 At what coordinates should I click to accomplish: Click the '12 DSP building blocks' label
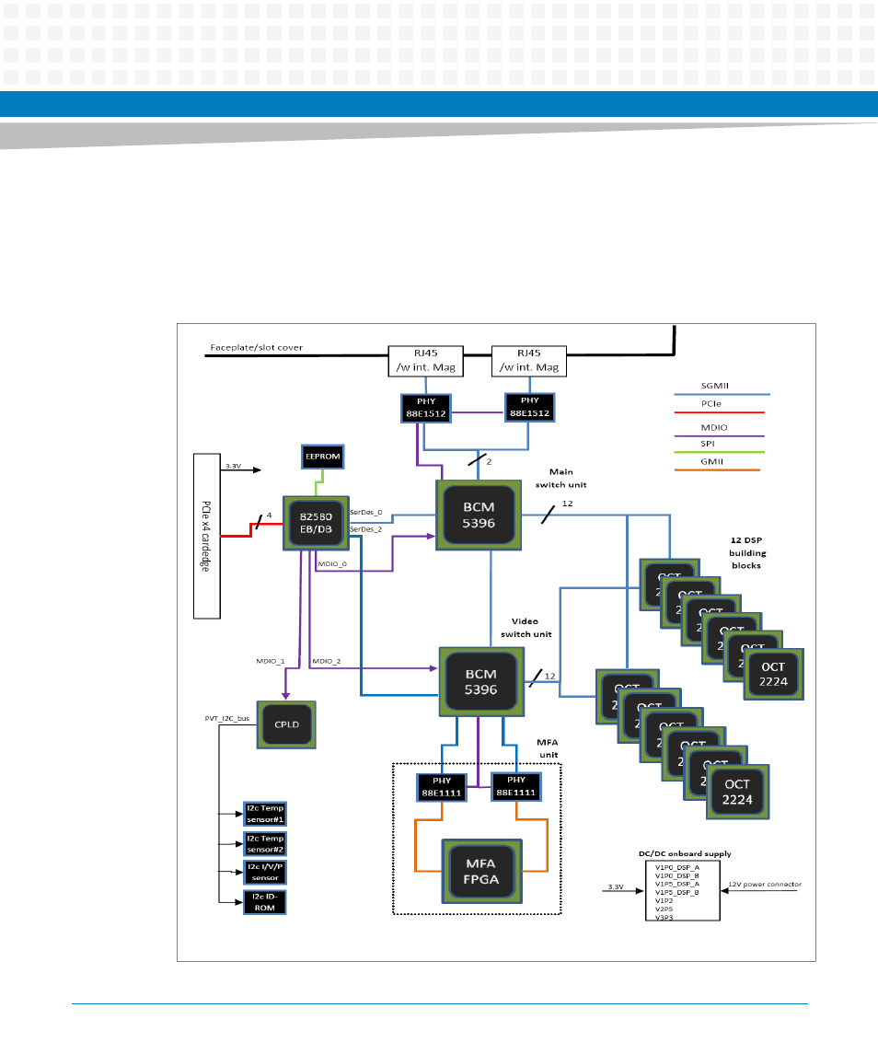[747, 552]
